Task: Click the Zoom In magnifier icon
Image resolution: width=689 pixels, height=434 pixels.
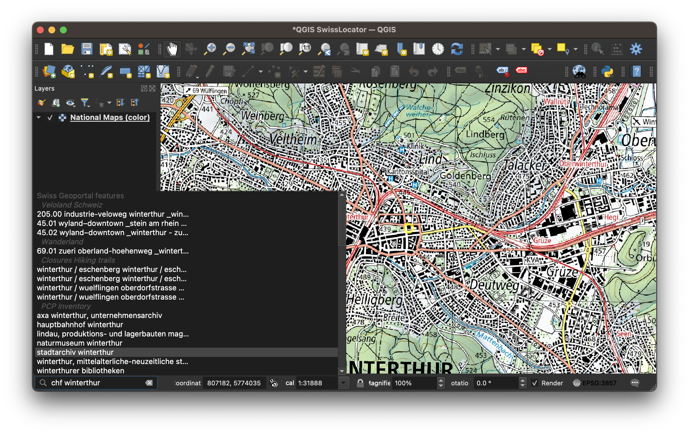Action: point(210,49)
